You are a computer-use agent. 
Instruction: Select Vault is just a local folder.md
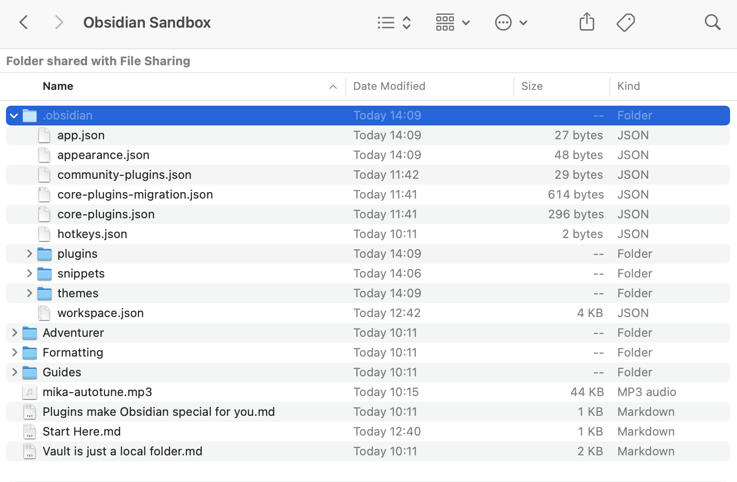(x=122, y=451)
